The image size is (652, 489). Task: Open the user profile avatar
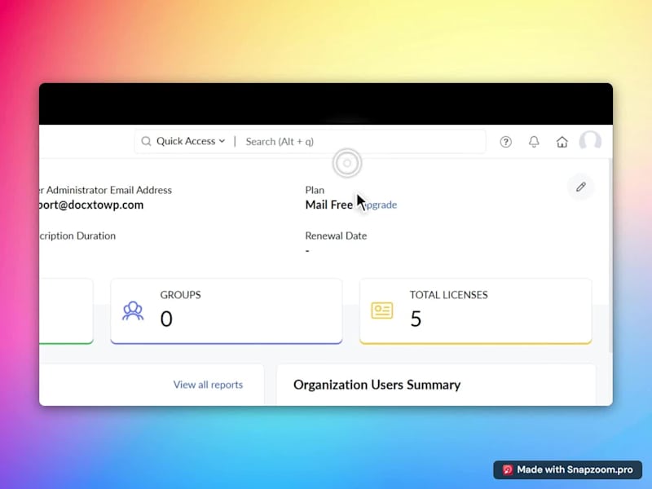(590, 140)
